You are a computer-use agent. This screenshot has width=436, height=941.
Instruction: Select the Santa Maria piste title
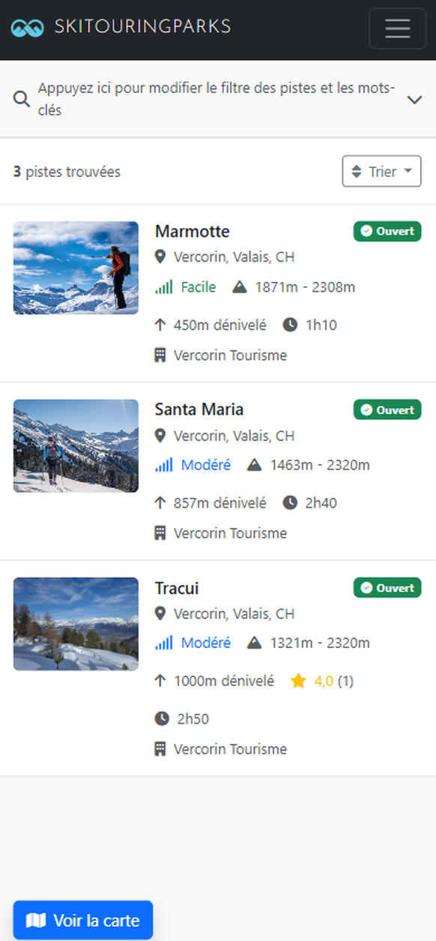[199, 409]
